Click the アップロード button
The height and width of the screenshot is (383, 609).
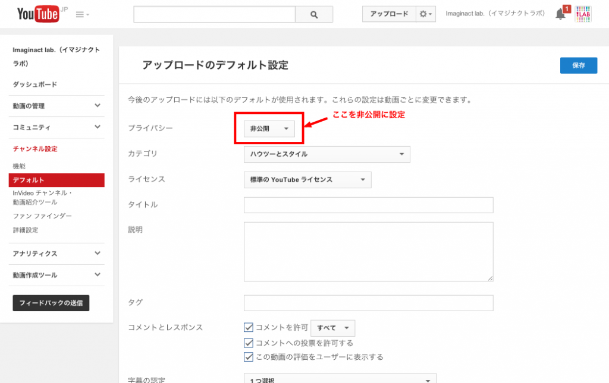[389, 14]
